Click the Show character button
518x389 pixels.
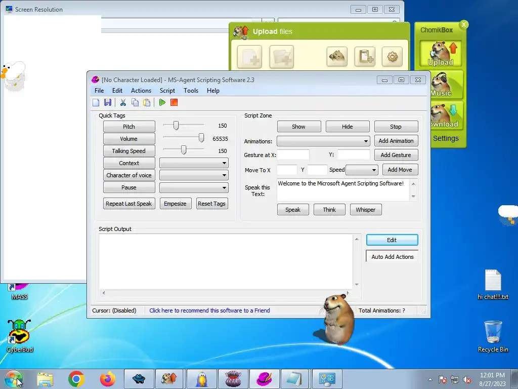(299, 127)
